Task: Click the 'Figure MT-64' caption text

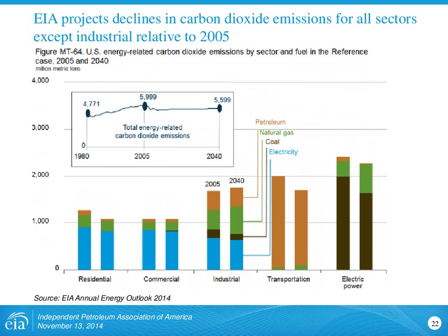Action: (202, 57)
